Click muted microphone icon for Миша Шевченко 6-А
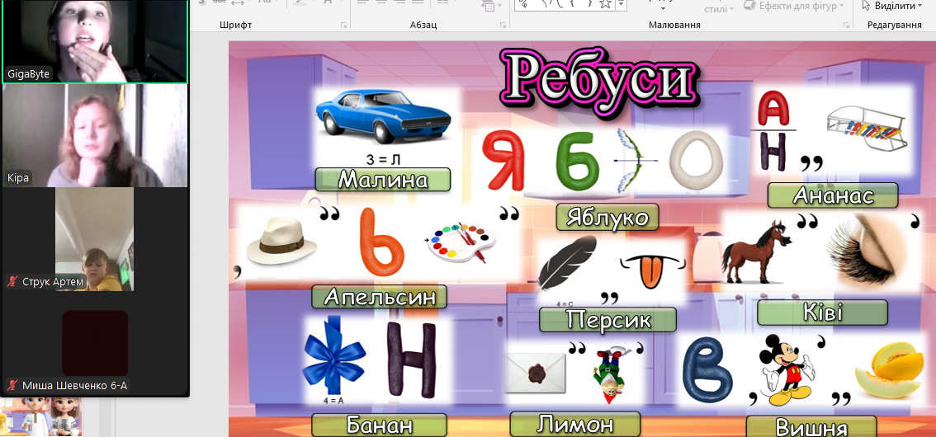The height and width of the screenshot is (437, 936). point(12,386)
